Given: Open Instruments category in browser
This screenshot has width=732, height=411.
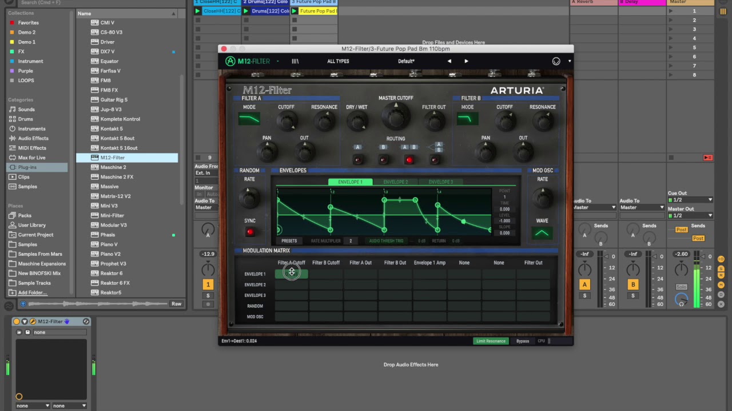Looking at the screenshot, I should point(31,128).
